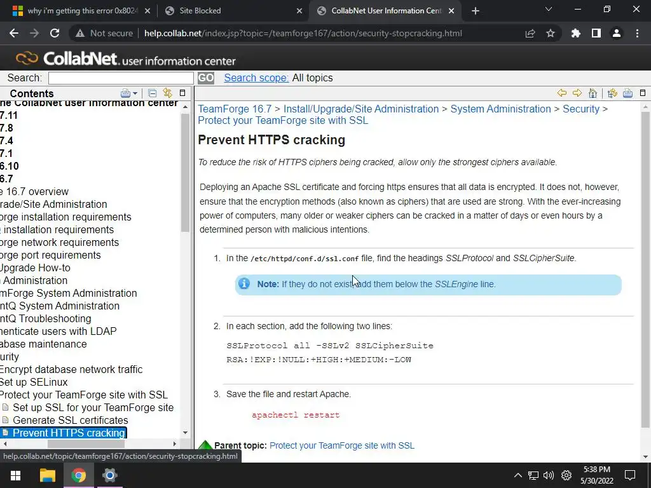Open print topics dropdown in Contents toolbar
Viewport: 651px width, 488px height.
pos(128,93)
